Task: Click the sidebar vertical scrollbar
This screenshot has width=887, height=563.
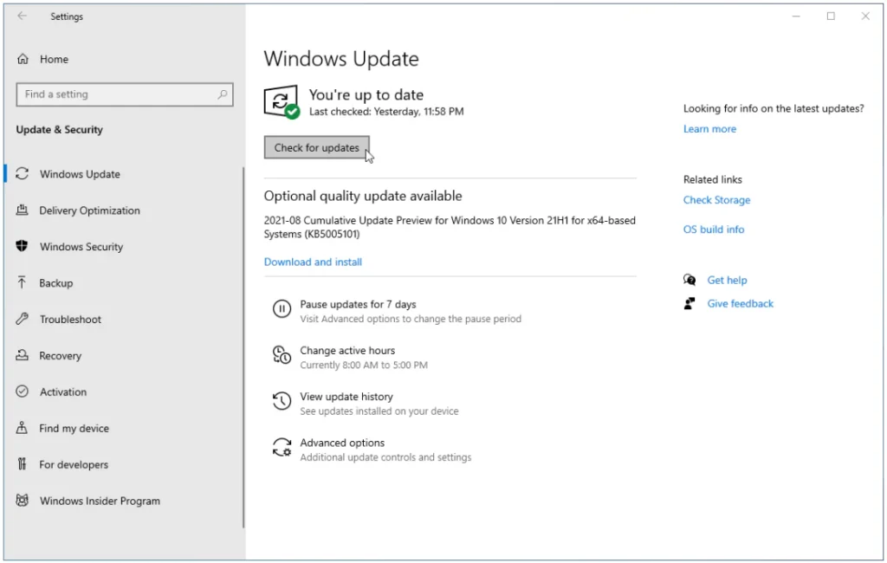Action: pyautogui.click(x=243, y=347)
